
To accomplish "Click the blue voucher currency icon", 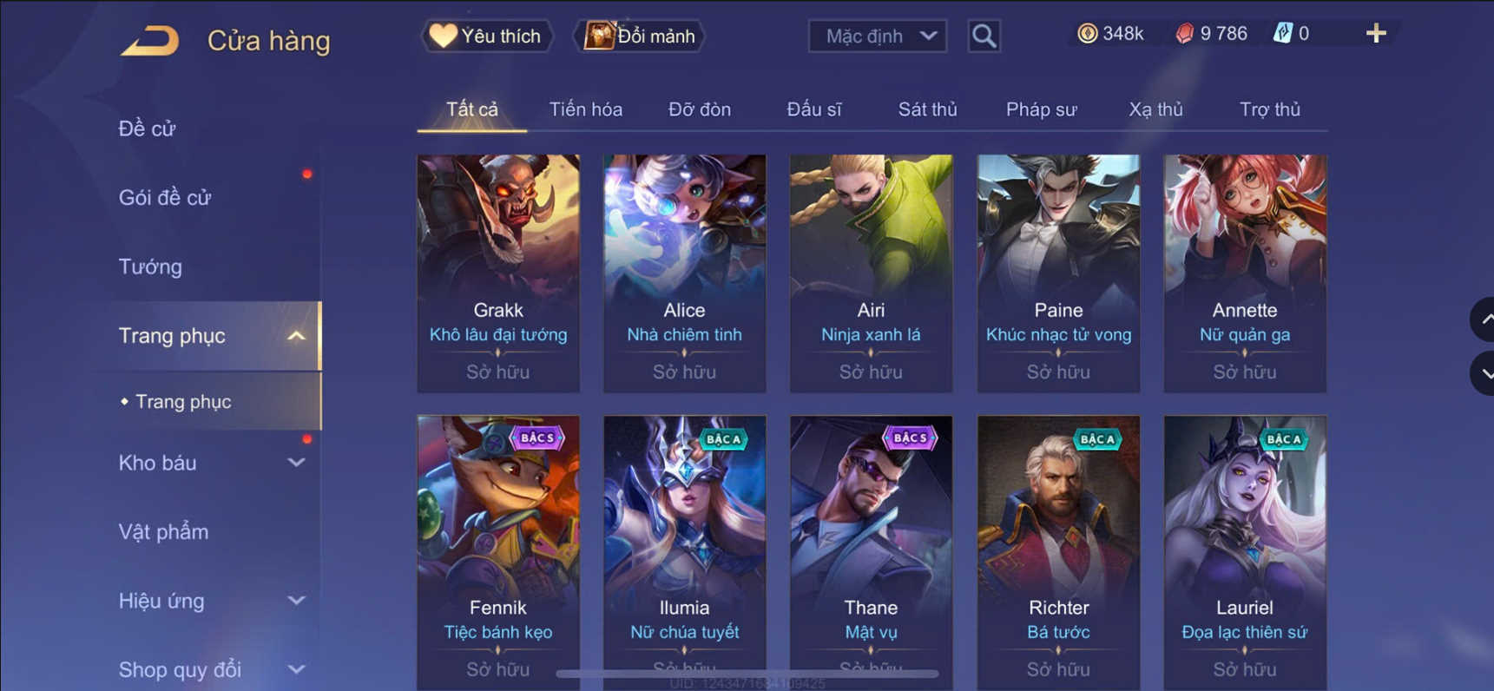I will pyautogui.click(x=1282, y=34).
